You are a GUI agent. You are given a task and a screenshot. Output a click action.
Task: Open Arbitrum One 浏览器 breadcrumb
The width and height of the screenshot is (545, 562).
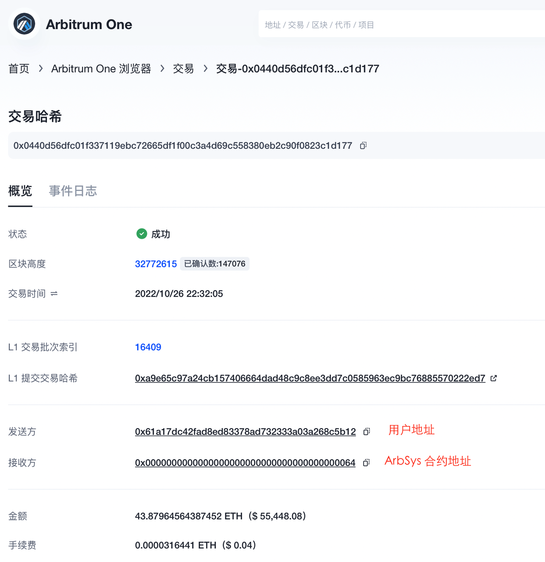pyautogui.click(x=101, y=68)
